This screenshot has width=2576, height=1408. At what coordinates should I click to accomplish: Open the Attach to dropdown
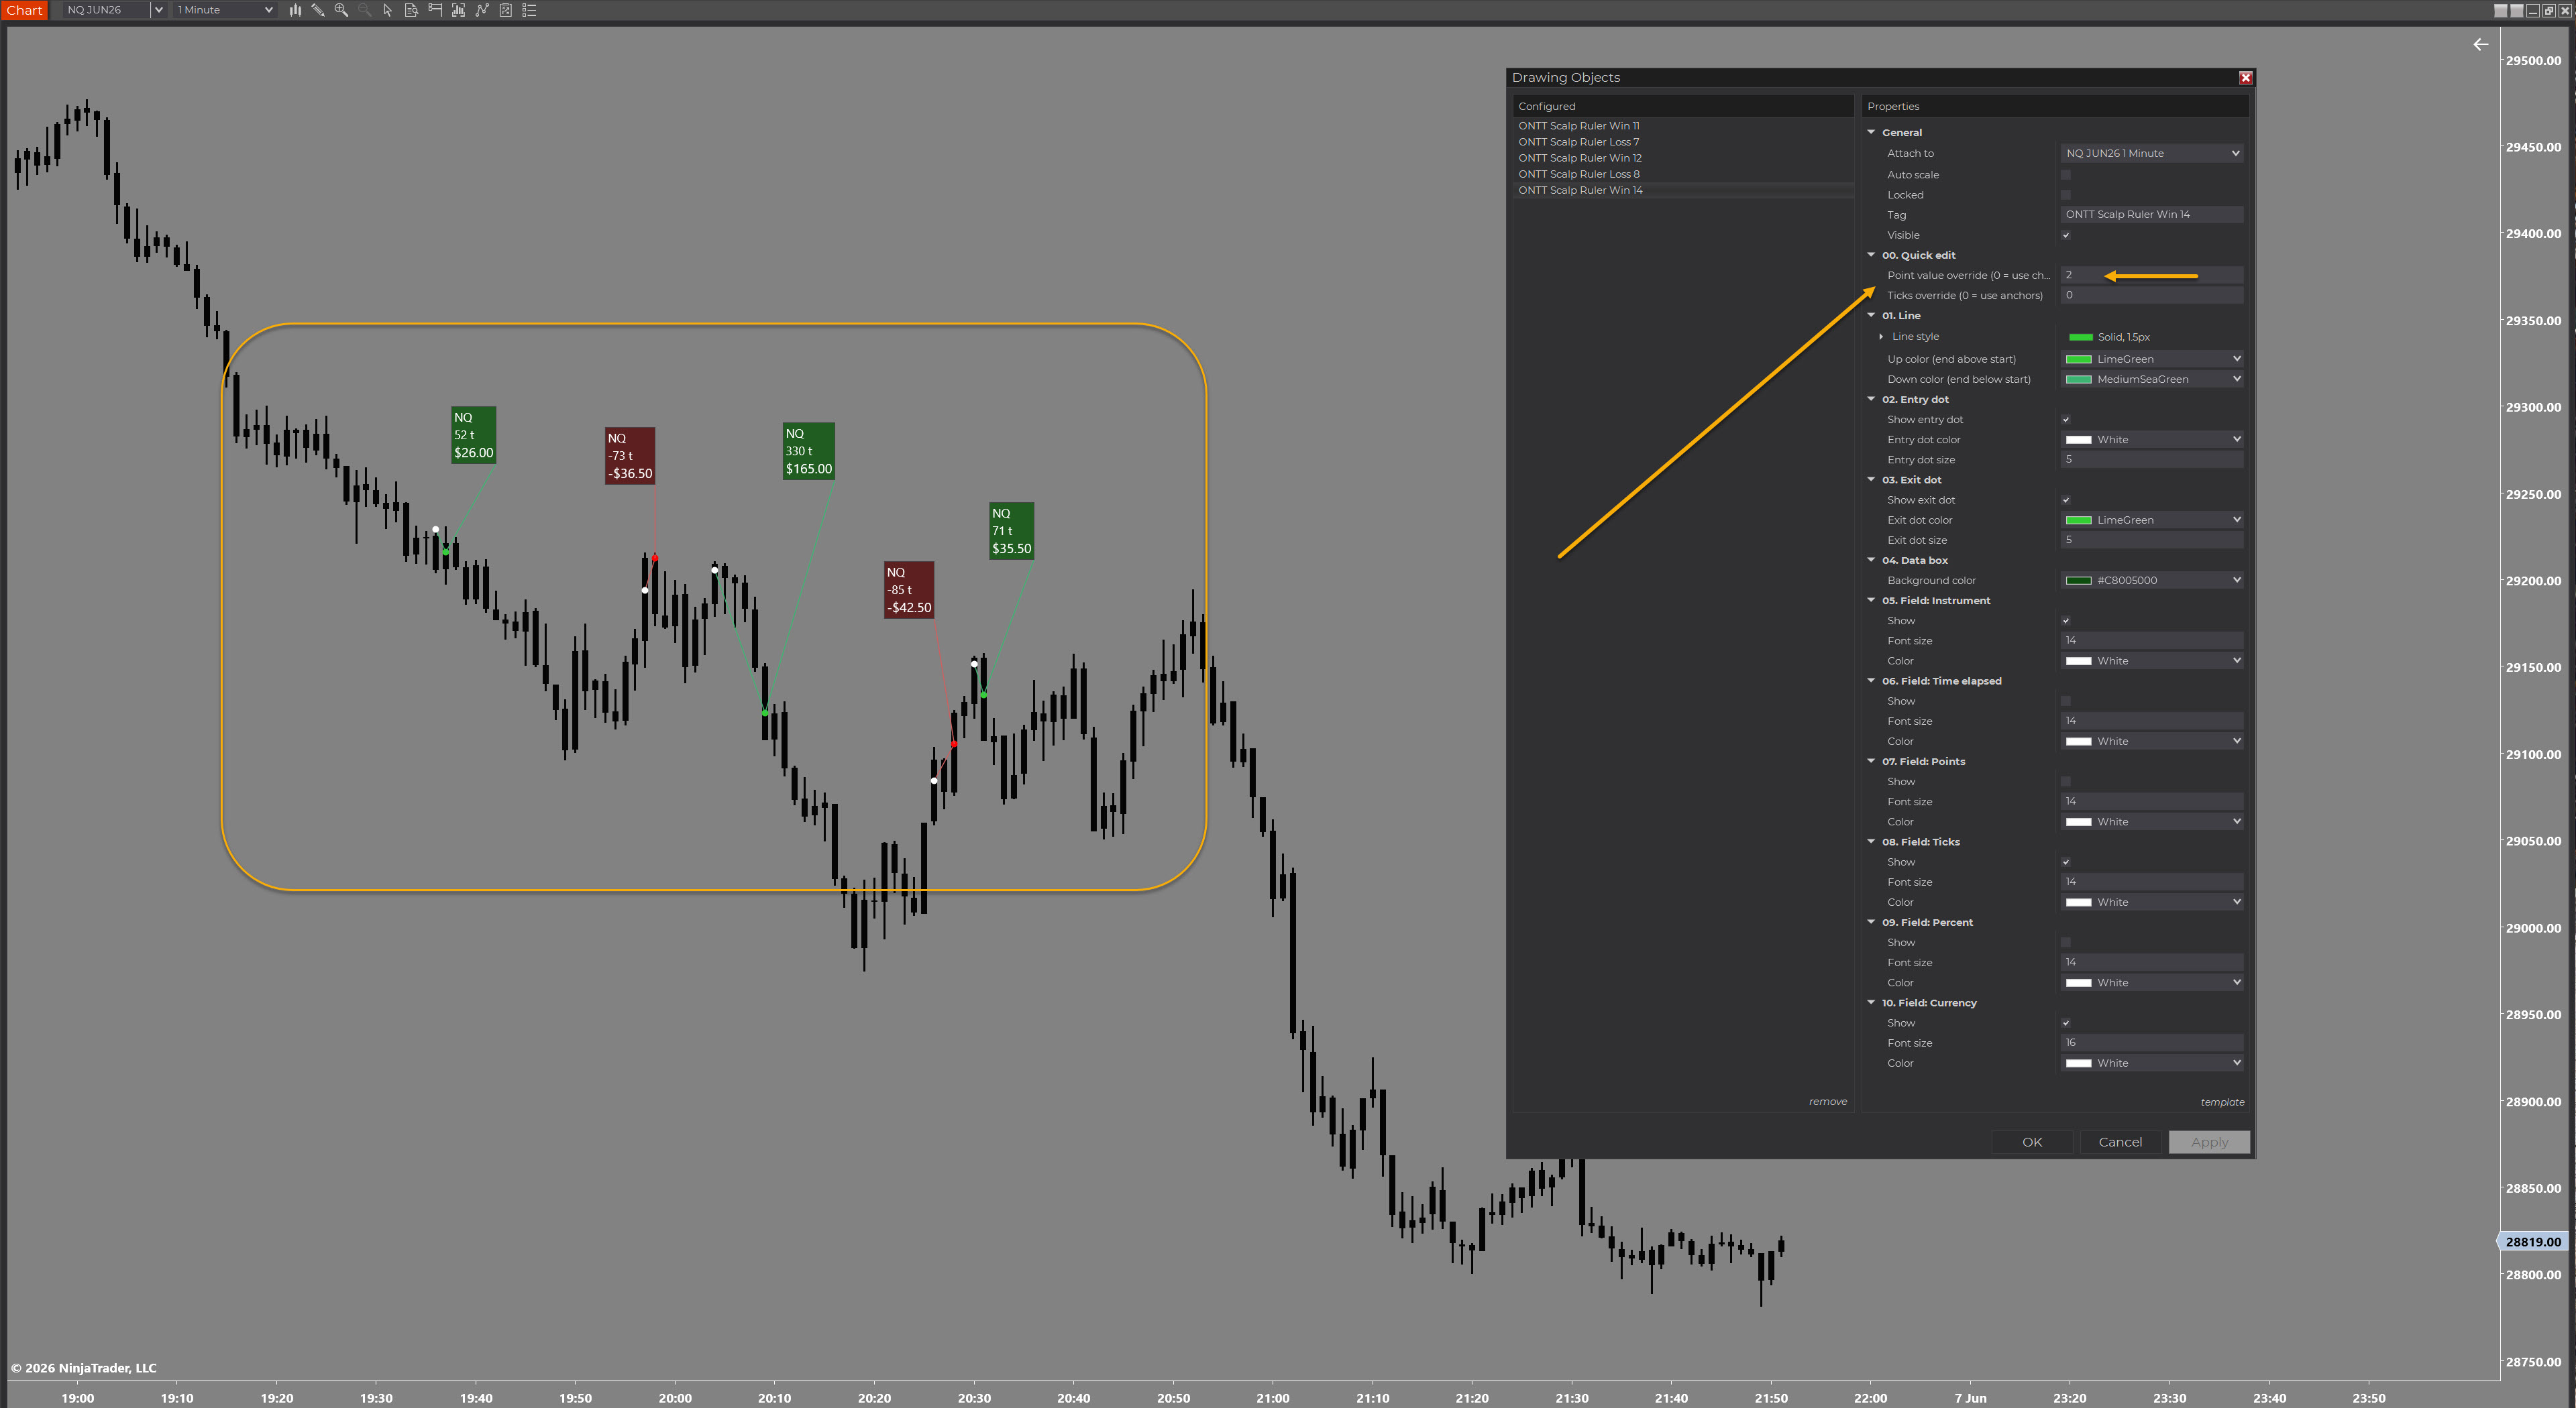tap(2152, 153)
